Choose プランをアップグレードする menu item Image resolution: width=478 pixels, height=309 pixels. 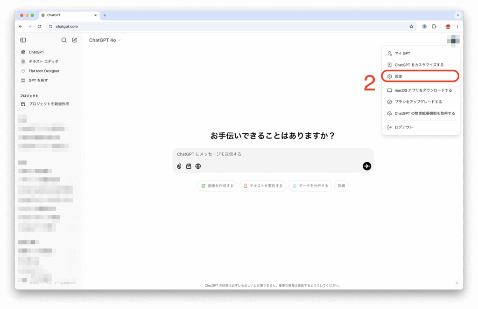421,102
